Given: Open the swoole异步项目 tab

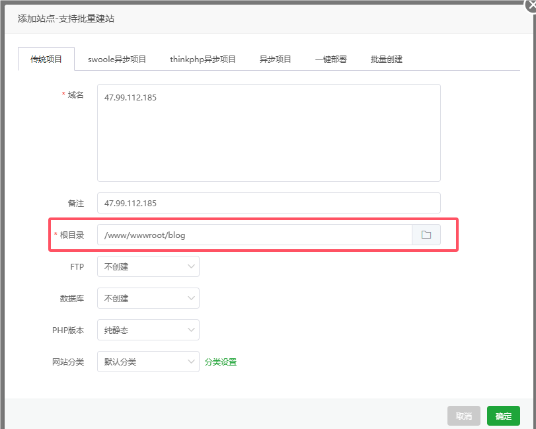Looking at the screenshot, I should click(x=117, y=59).
